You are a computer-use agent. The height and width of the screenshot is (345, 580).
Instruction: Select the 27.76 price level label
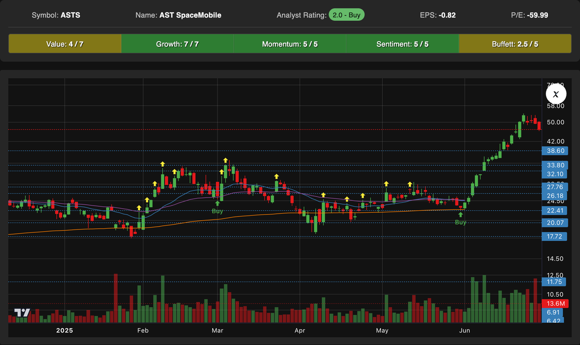[554, 187]
